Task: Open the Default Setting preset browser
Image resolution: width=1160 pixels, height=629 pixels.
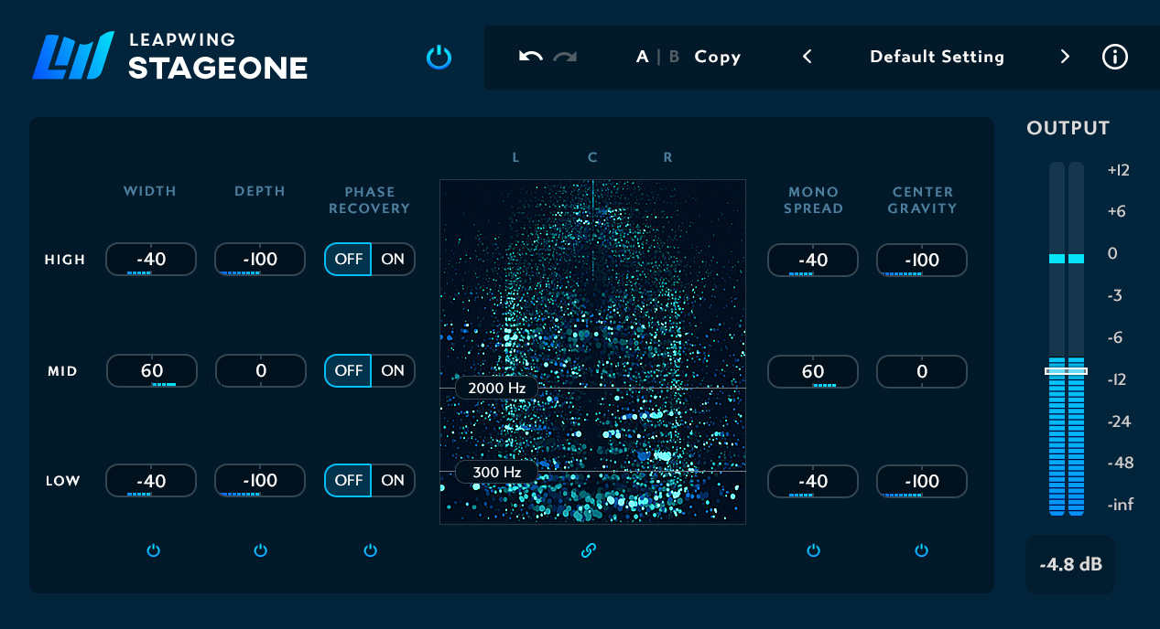Action: 937,57
